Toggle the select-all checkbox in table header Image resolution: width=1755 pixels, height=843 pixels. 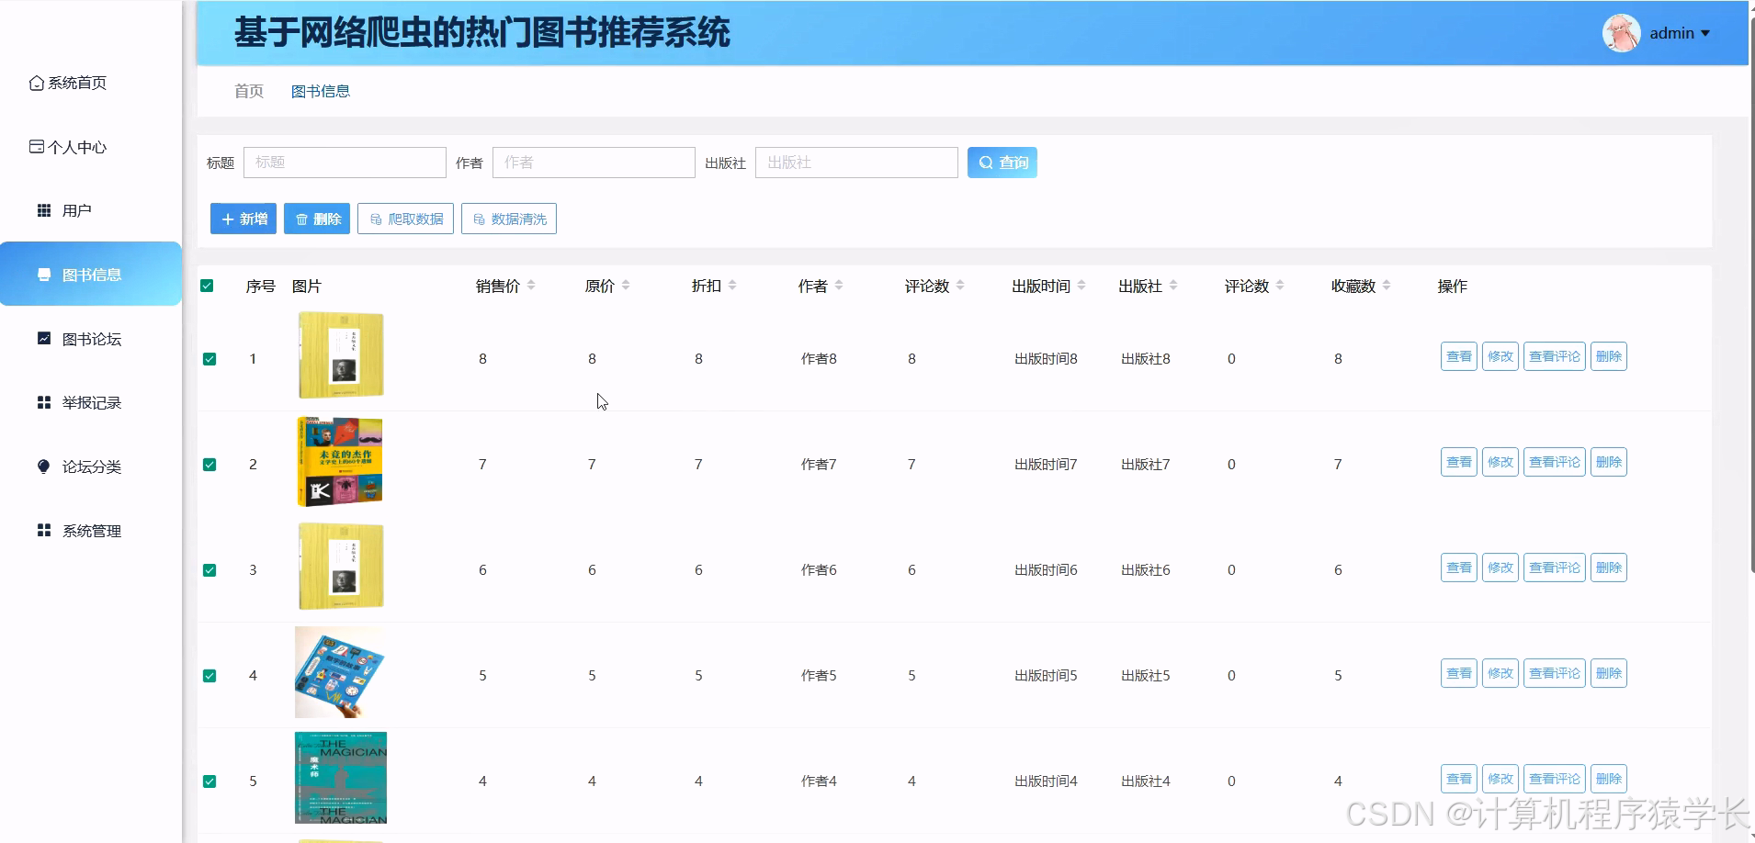tap(209, 286)
